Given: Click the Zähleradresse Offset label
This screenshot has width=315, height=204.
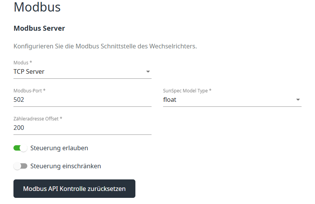Looking at the screenshot, I should 38,119.
